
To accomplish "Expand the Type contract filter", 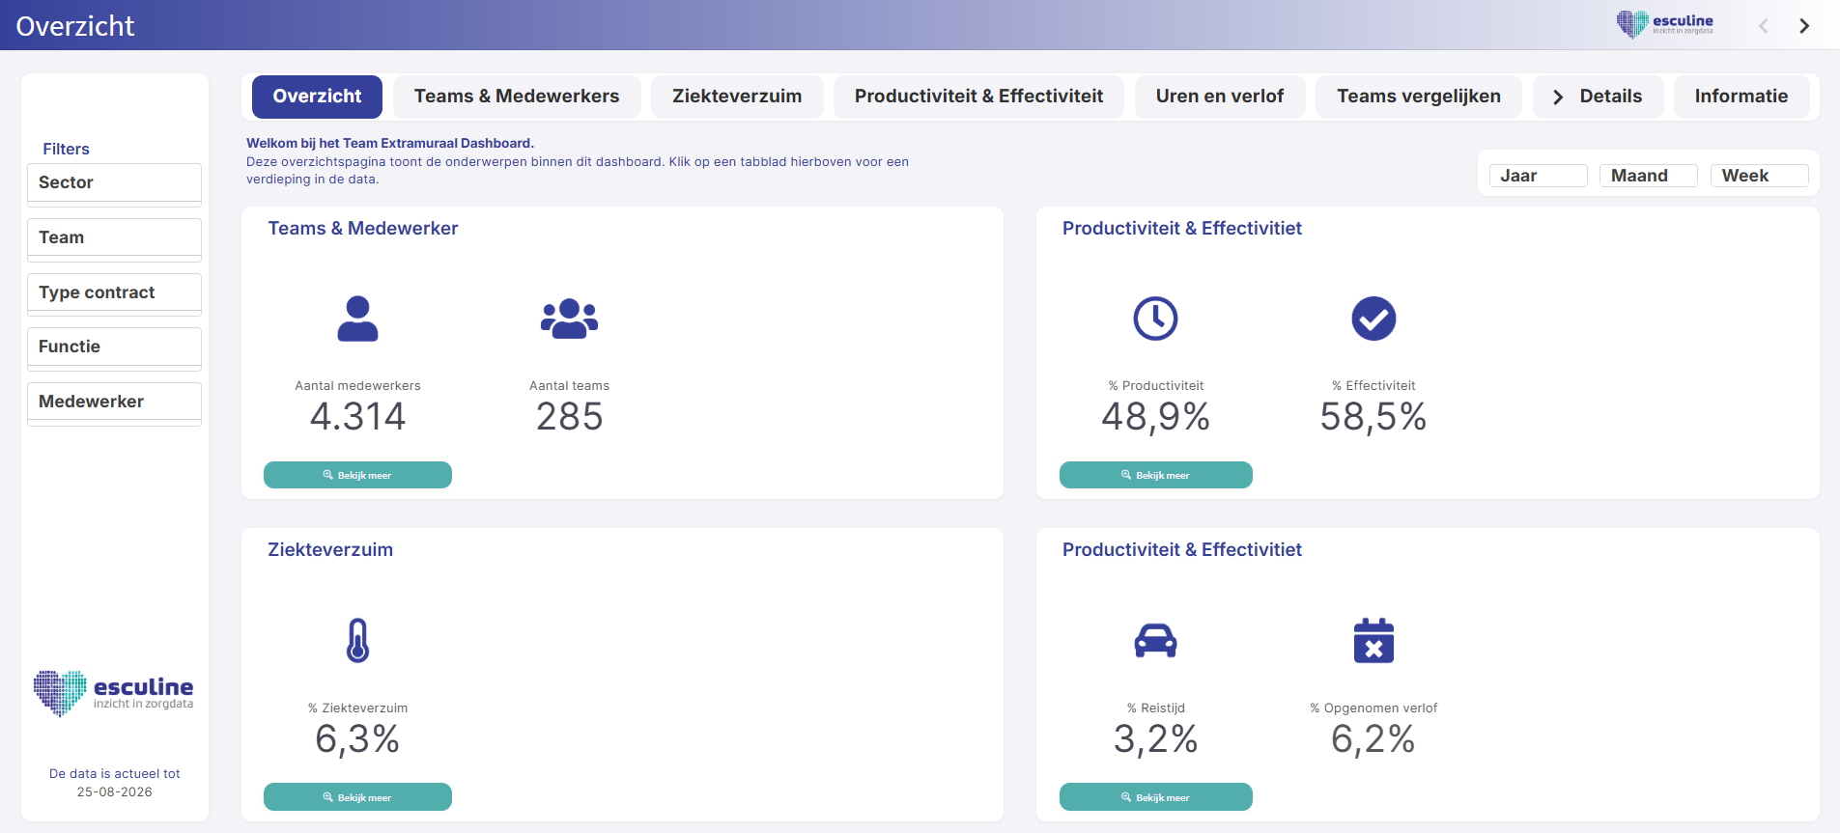I will pyautogui.click(x=114, y=293).
